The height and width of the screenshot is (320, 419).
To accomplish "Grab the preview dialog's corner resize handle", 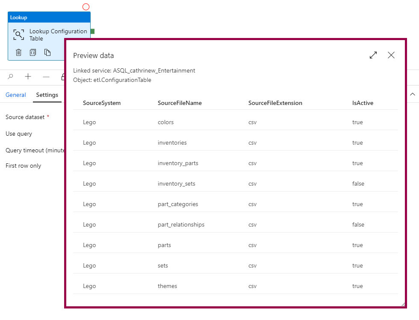I will click(403, 304).
